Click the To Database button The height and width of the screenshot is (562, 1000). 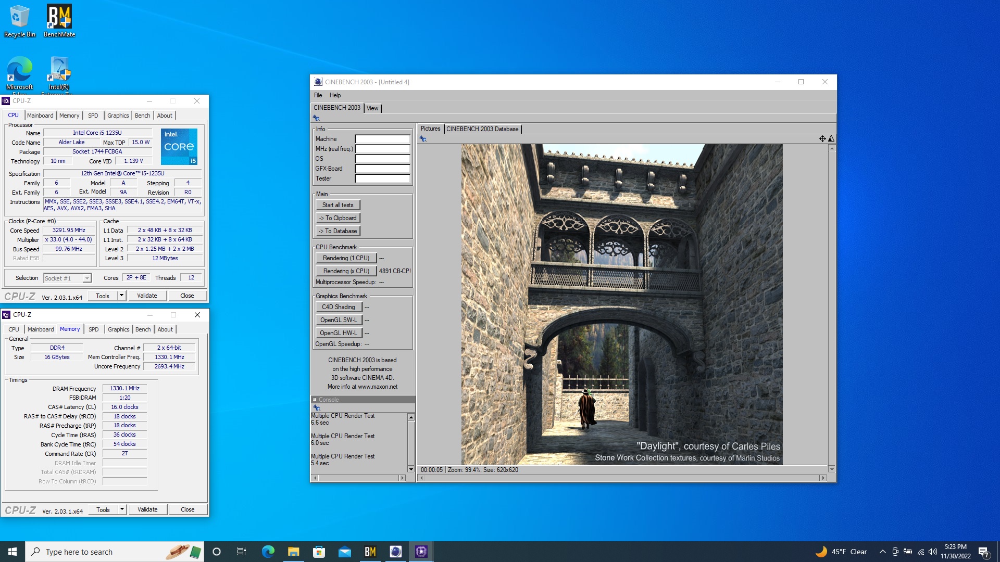337,231
